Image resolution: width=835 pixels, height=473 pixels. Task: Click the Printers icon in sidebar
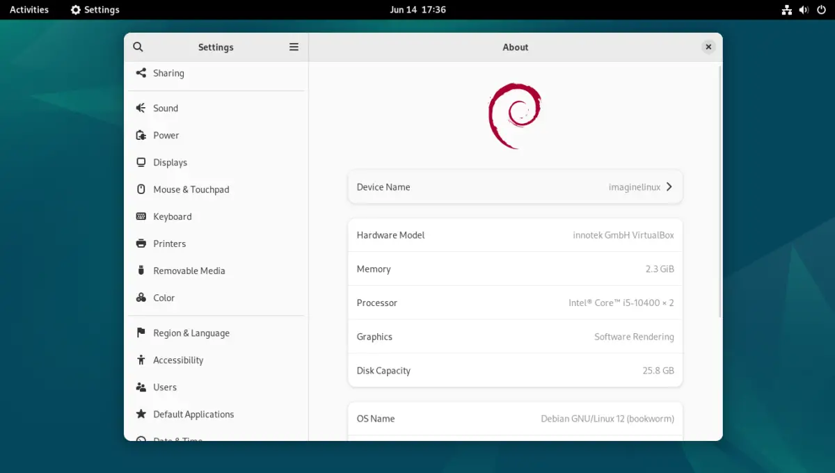[x=141, y=243]
